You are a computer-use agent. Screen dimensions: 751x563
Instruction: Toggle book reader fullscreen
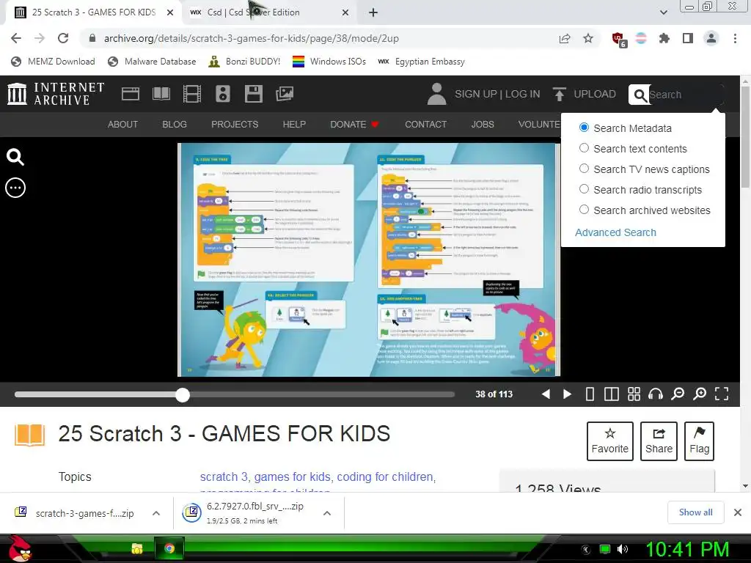coord(722,394)
